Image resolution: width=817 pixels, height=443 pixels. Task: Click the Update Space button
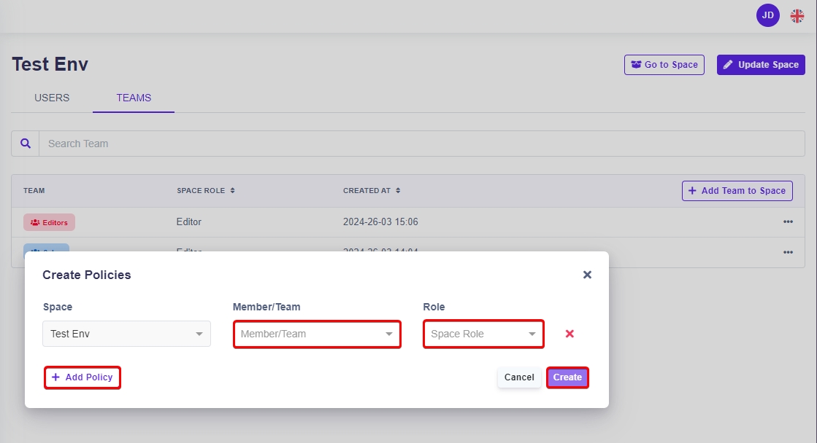click(761, 65)
